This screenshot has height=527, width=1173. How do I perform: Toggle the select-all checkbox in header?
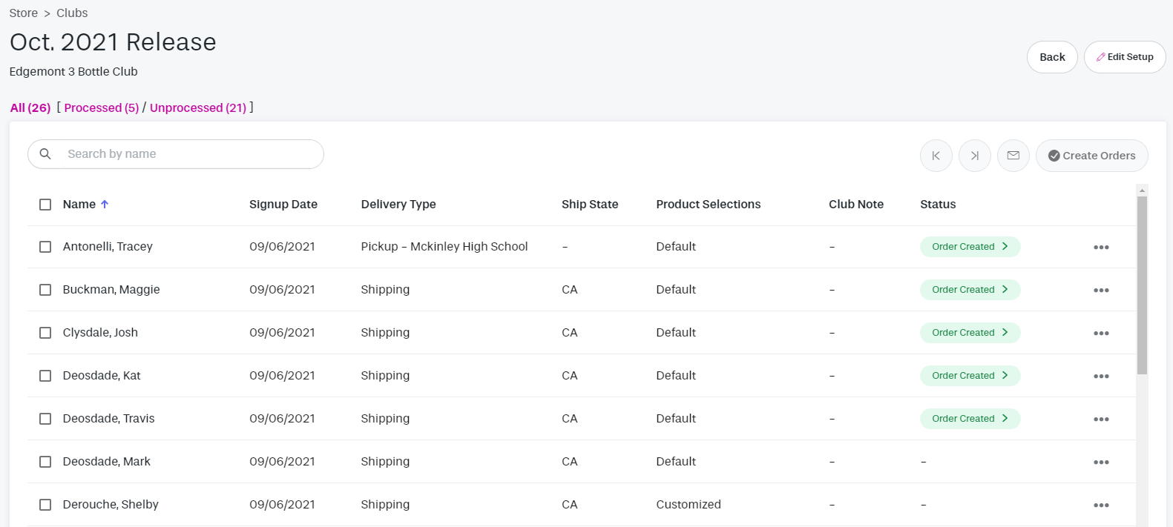pyautogui.click(x=45, y=205)
